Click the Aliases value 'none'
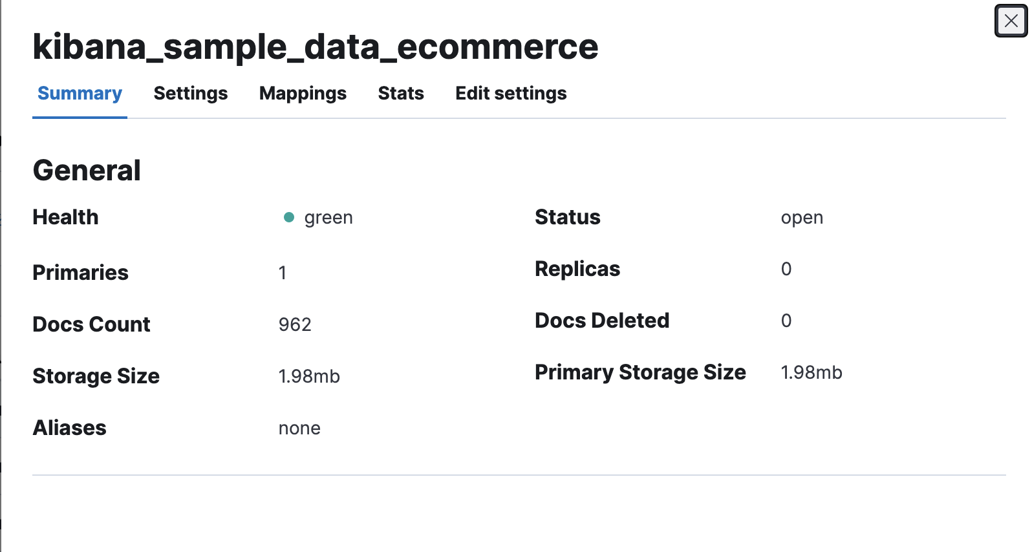The width and height of the screenshot is (1032, 552). [299, 429]
